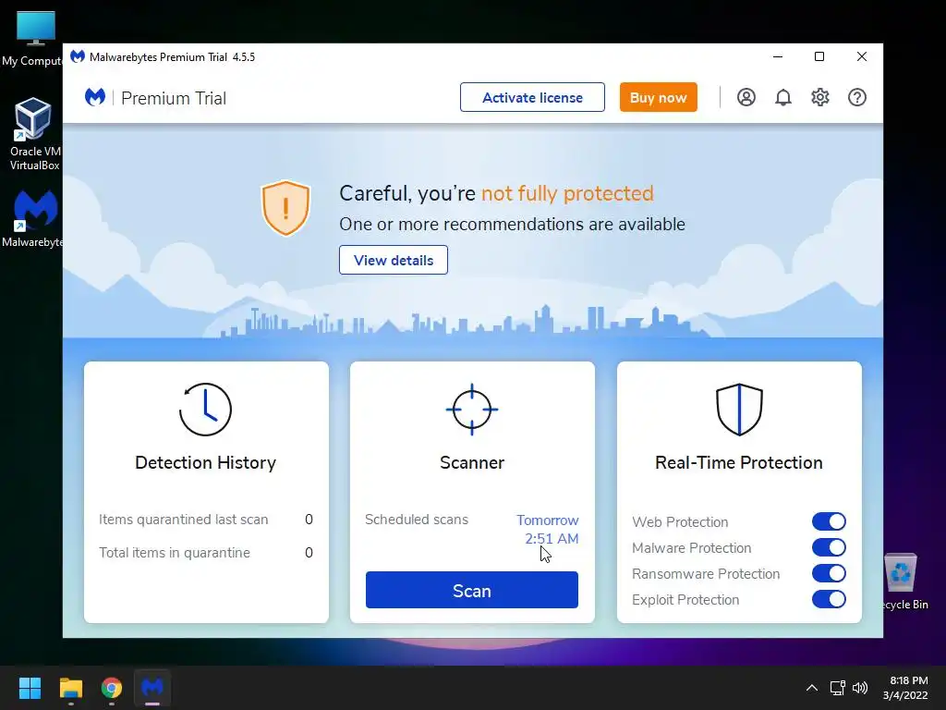
Task: Open the network tray icon
Action: point(837,688)
